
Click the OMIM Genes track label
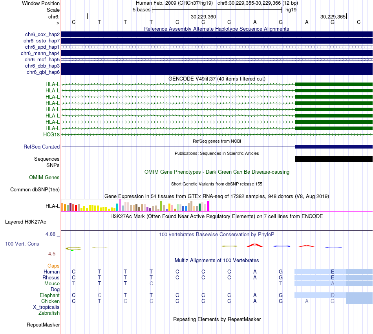pos(44,177)
